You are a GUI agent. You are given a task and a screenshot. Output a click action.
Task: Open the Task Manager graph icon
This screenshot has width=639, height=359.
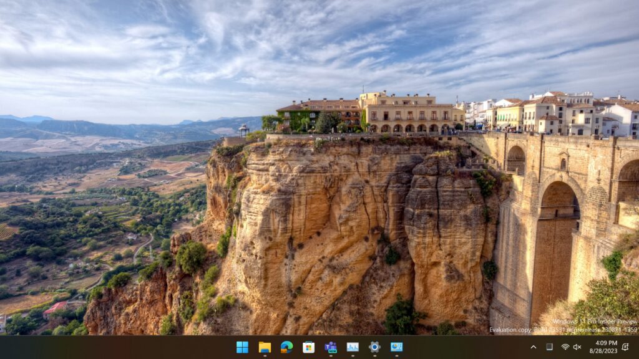coord(353,347)
